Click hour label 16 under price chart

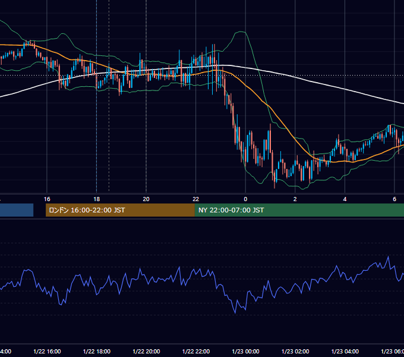(x=47, y=199)
